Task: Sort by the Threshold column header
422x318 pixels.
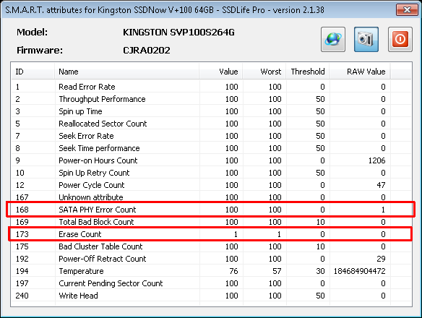Action: coord(308,72)
